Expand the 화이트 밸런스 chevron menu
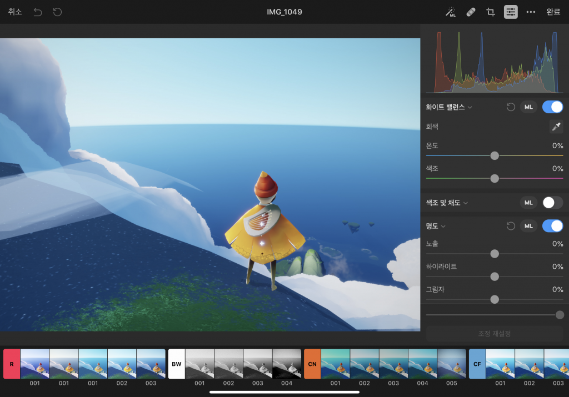The image size is (569, 397). point(470,107)
